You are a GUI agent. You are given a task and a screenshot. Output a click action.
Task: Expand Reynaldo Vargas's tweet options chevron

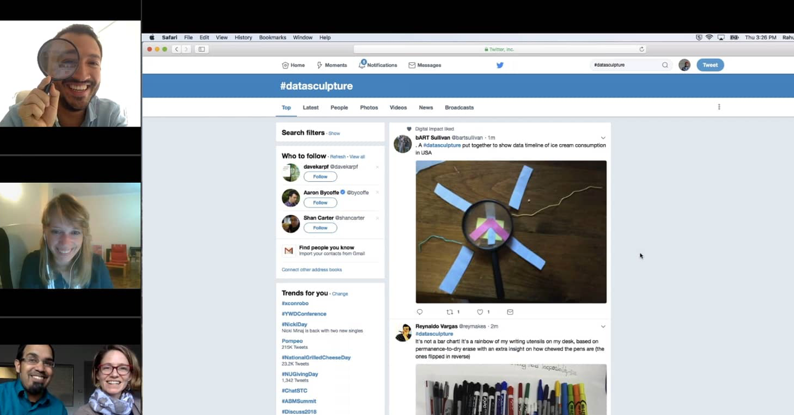pos(603,326)
